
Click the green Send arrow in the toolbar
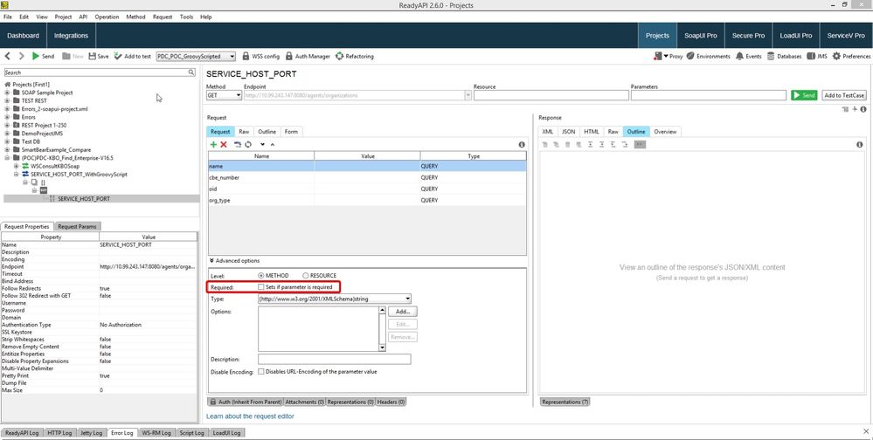coord(37,56)
